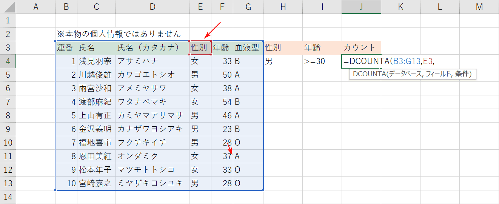499x204 pixels.
Task: Click katakana cell アサミハナ
Action: [152, 61]
